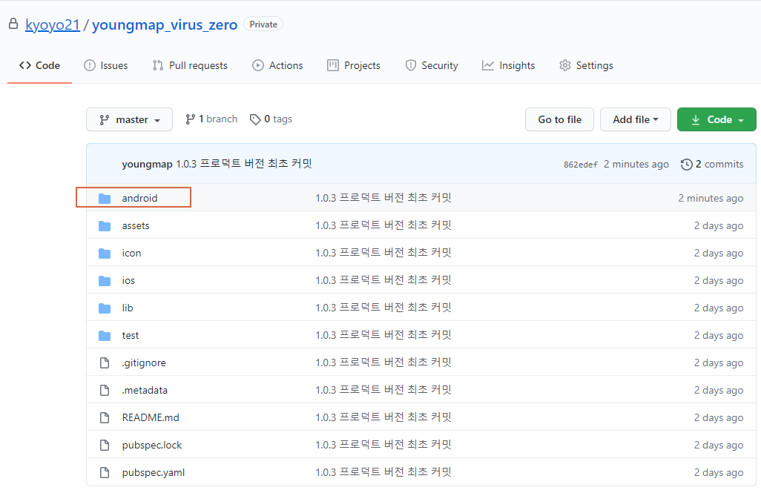
Task: Click 2 days ago in .gitignore row
Action: pos(718,363)
